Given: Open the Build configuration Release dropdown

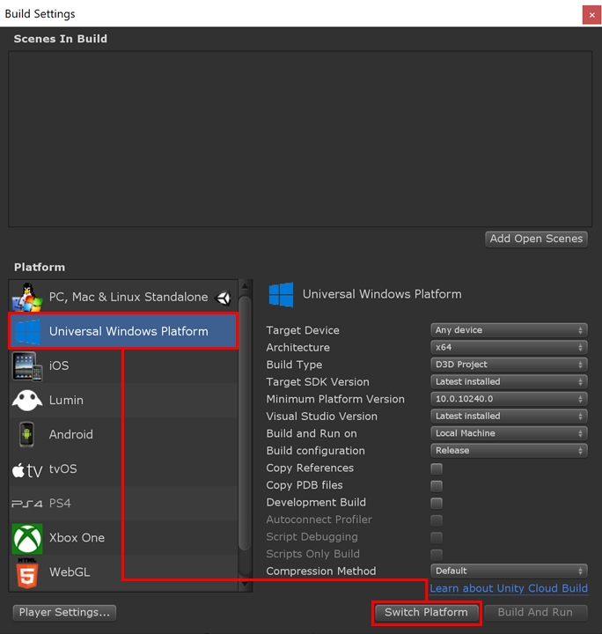Looking at the screenshot, I should (x=509, y=451).
